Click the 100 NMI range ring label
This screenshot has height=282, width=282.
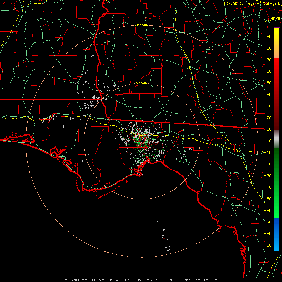[142, 25]
